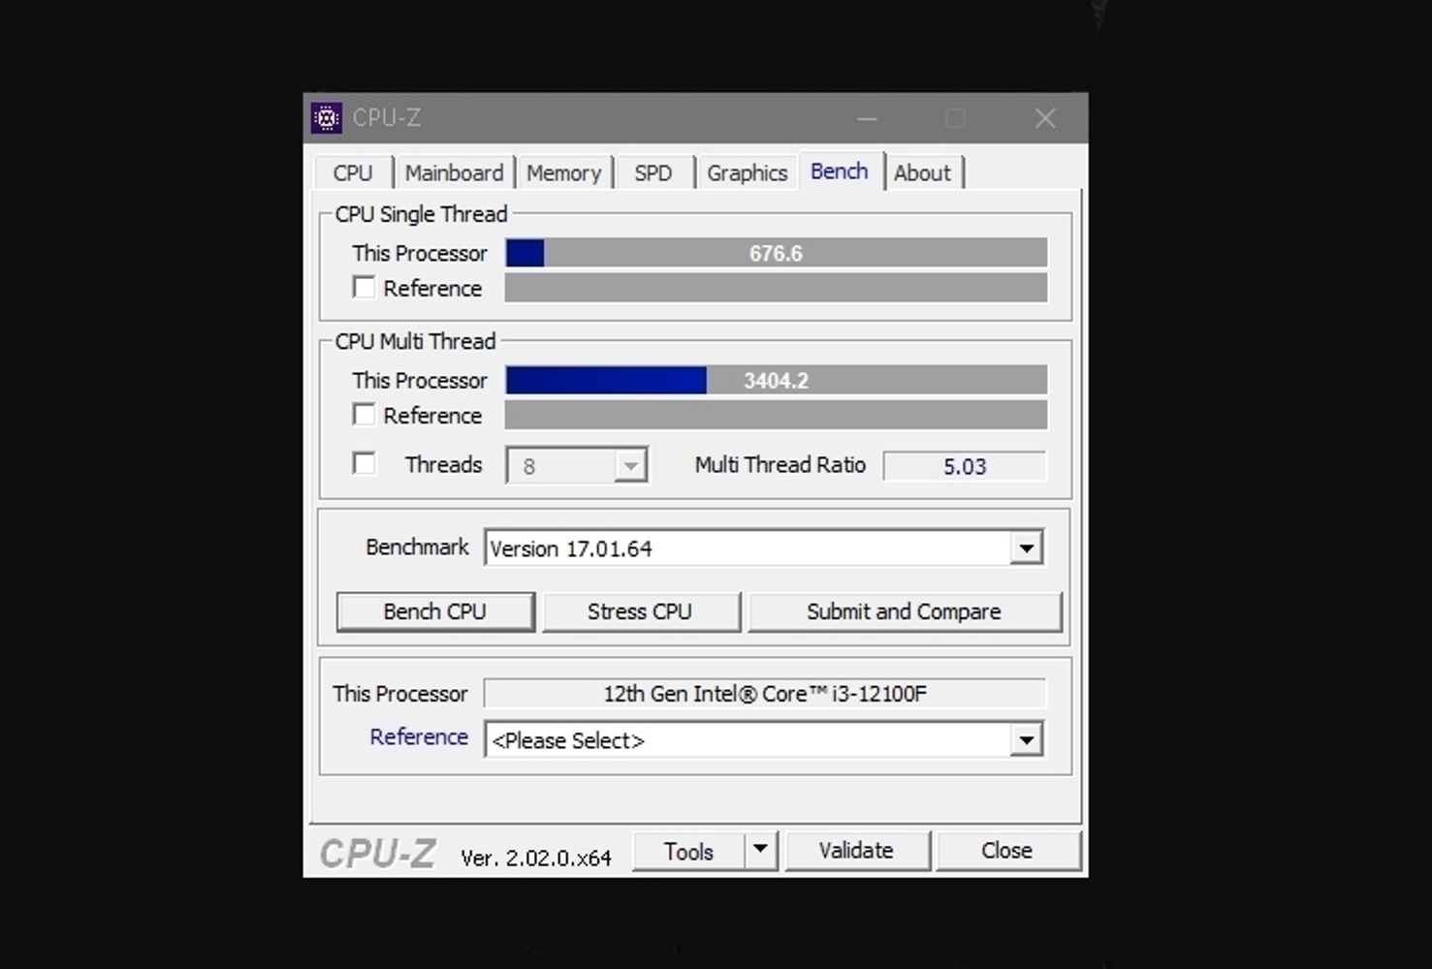Click the processor name i3-12100F field

[765, 694]
